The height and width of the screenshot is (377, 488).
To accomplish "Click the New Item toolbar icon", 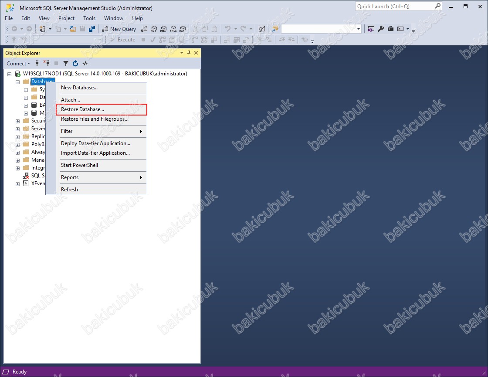I will coord(43,29).
